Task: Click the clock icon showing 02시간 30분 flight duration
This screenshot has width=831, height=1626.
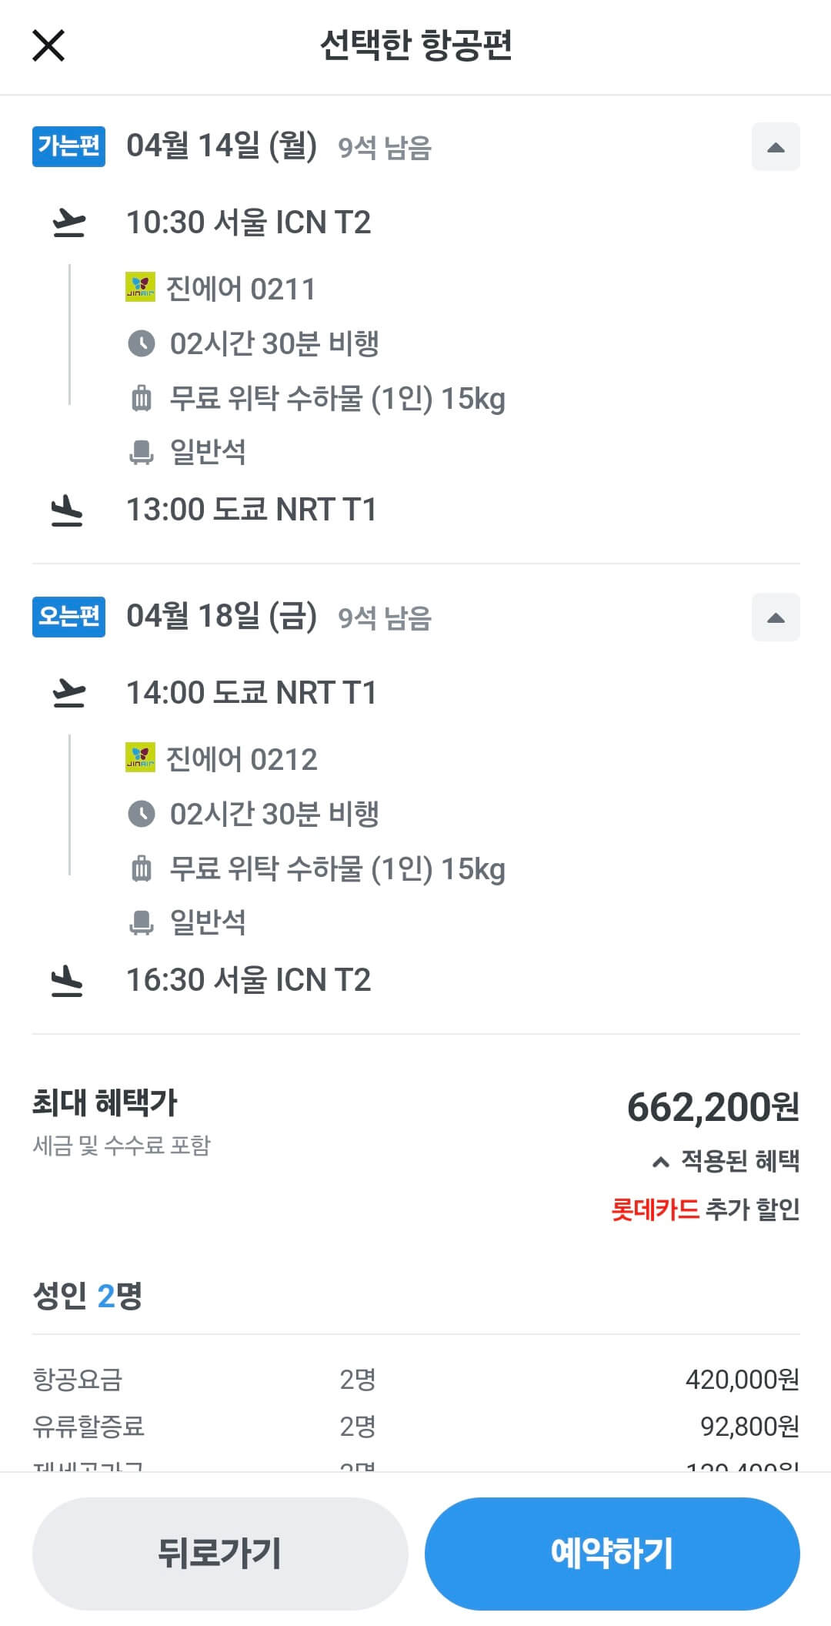Action: 142,344
